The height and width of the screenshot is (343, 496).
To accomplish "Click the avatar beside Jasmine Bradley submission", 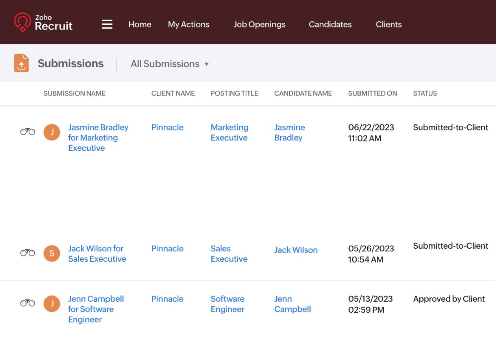I will 52,132.
